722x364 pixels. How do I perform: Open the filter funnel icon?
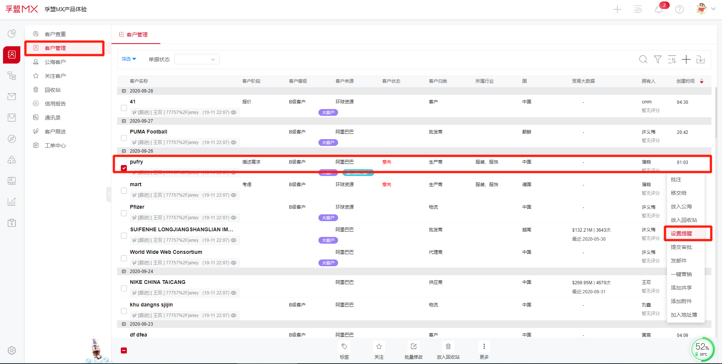click(x=658, y=59)
